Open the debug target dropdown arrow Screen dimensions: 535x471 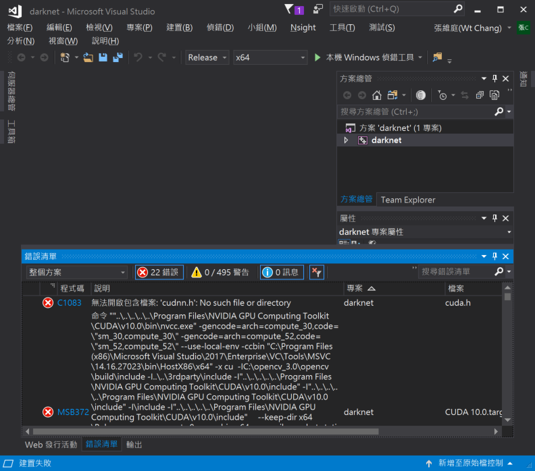click(x=420, y=57)
